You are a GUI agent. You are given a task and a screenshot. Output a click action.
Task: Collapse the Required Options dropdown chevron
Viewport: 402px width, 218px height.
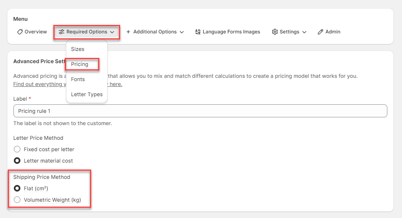112,32
